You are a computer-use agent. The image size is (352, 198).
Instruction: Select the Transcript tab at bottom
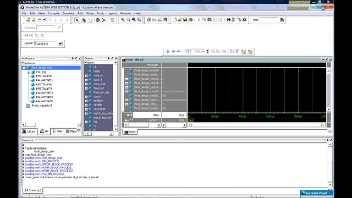(33, 190)
